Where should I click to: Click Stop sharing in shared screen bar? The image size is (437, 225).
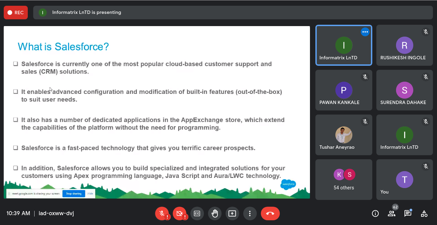pyautogui.click(x=74, y=193)
